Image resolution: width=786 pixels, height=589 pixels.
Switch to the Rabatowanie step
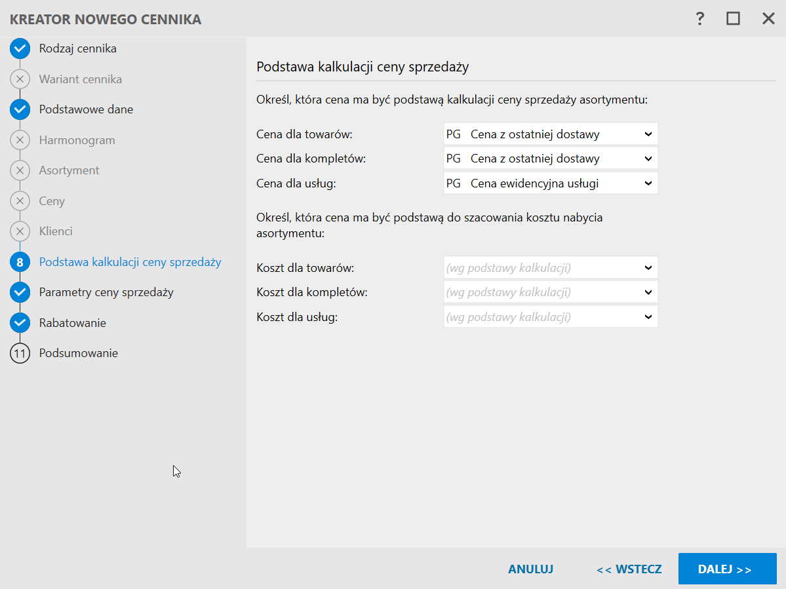(73, 322)
